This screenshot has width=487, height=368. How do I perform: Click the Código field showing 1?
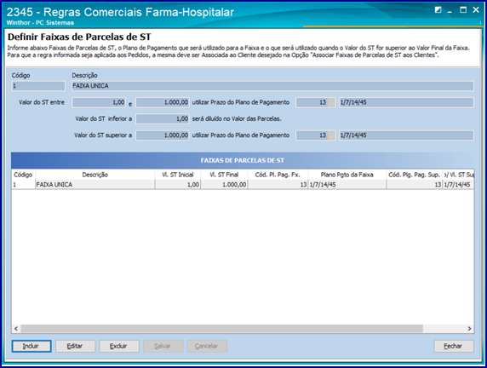pyautogui.click(x=38, y=86)
